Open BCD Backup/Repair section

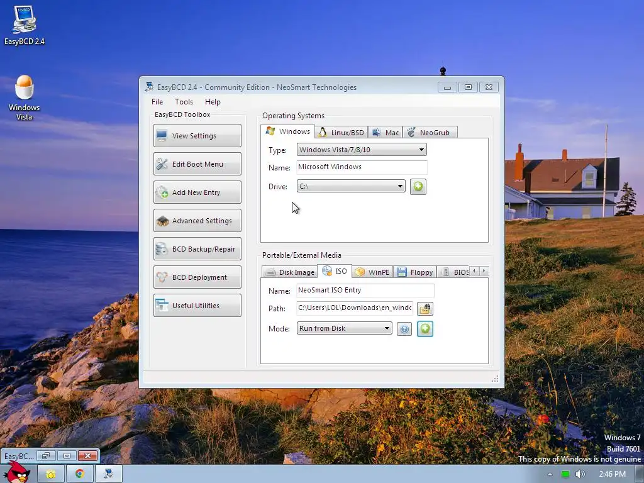[197, 249]
